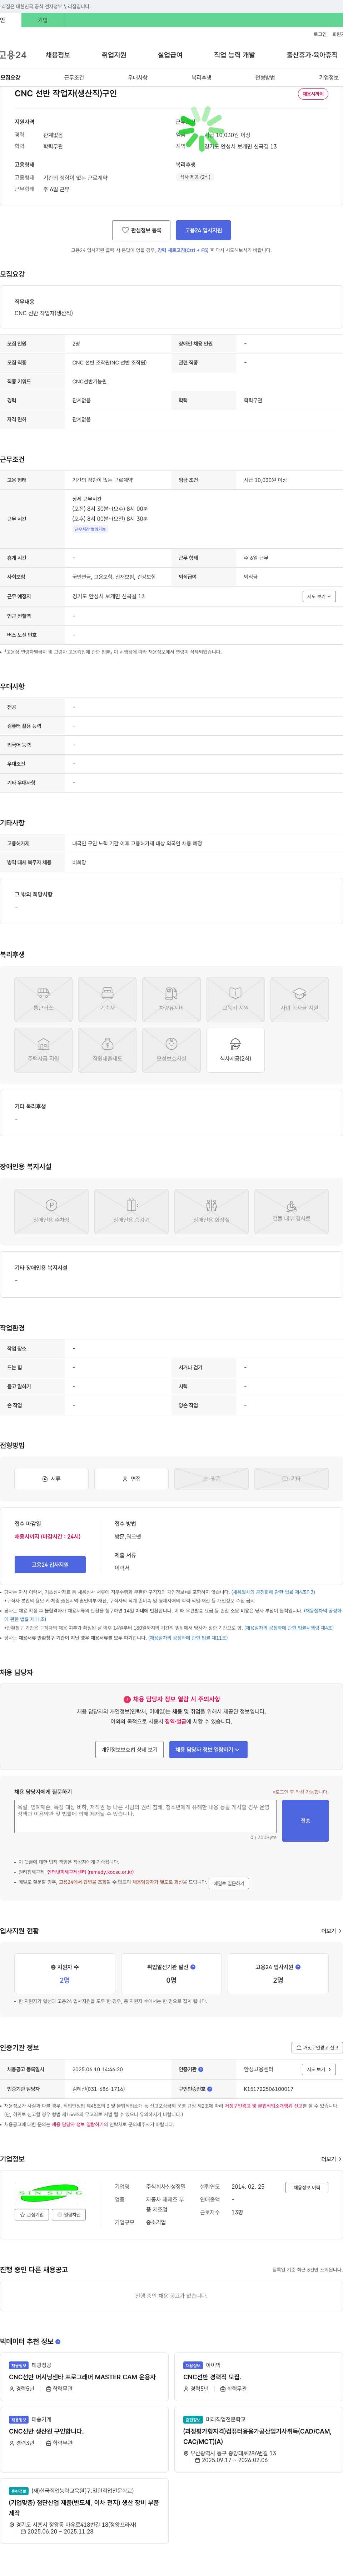Switch to the 전형방법 section tab

(x=265, y=77)
